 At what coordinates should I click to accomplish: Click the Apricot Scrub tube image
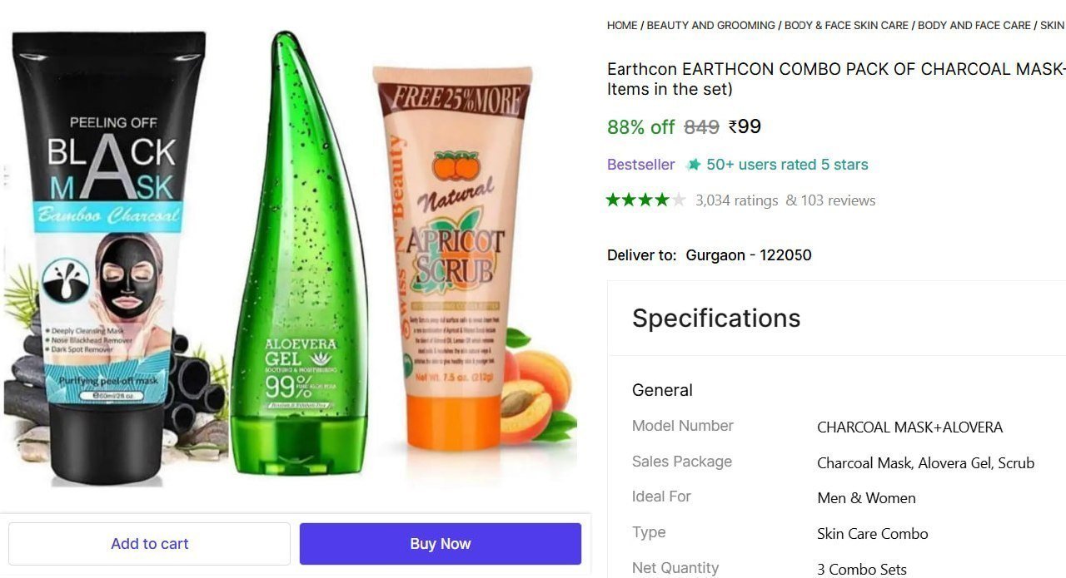point(454,256)
